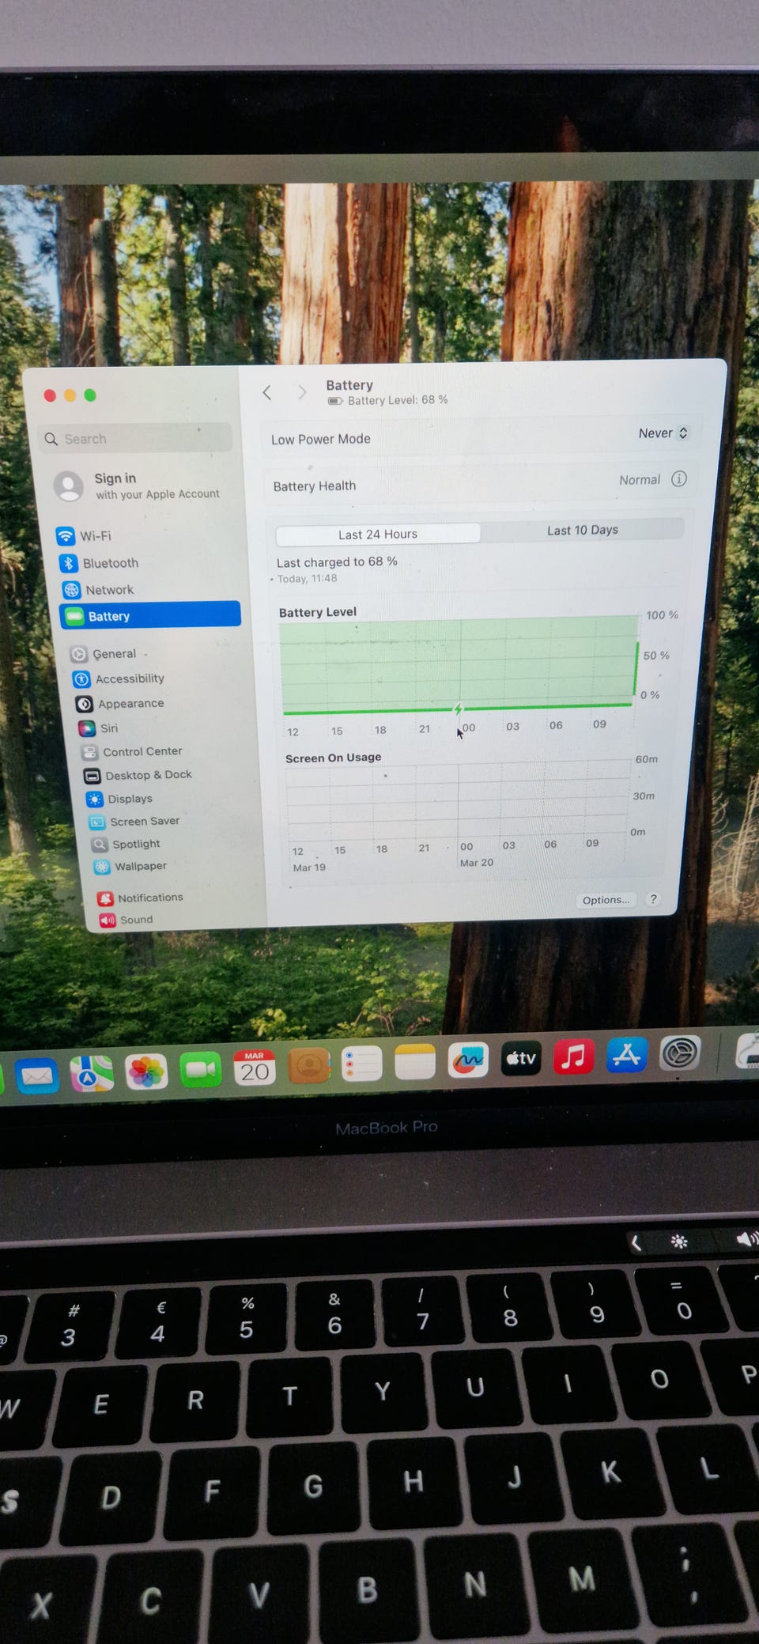Click the "Today, 11:48" text
The width and height of the screenshot is (759, 1644).
(x=307, y=579)
